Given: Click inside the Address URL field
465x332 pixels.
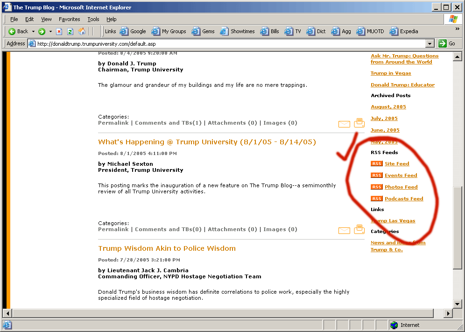Looking at the screenshot, I should click(229, 44).
